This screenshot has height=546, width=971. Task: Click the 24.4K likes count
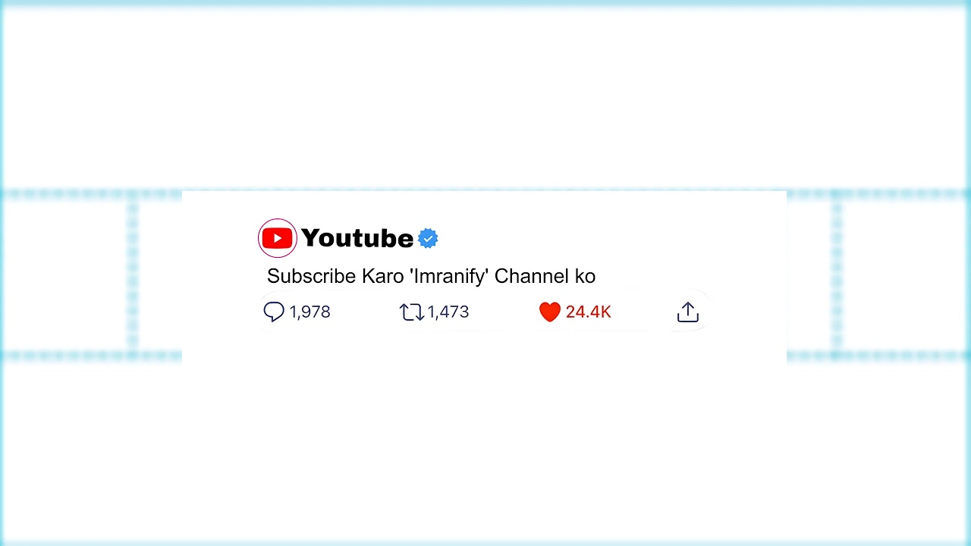[588, 312]
